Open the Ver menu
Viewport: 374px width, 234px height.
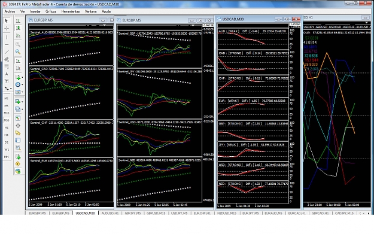point(23,11)
